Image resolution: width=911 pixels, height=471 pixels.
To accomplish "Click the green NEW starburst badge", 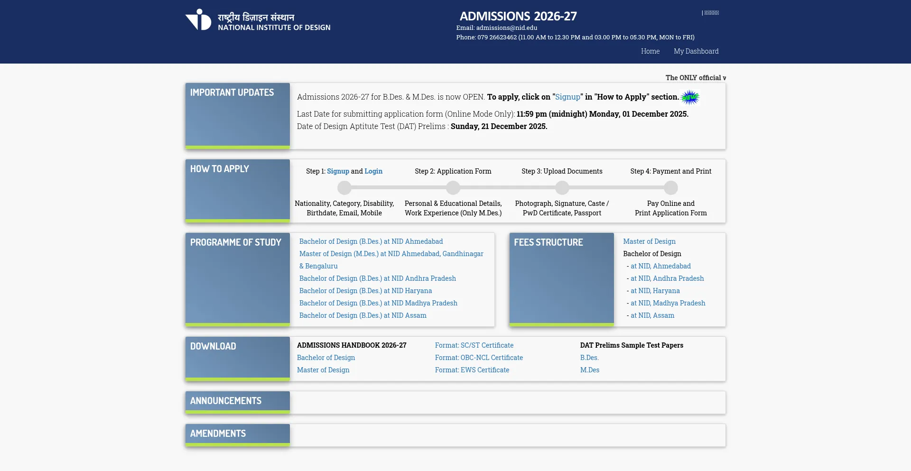I will (690, 98).
